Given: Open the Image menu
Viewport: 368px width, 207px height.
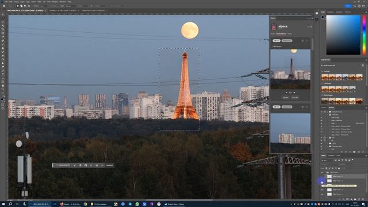Looking at the screenshot, I should click(16, 2).
